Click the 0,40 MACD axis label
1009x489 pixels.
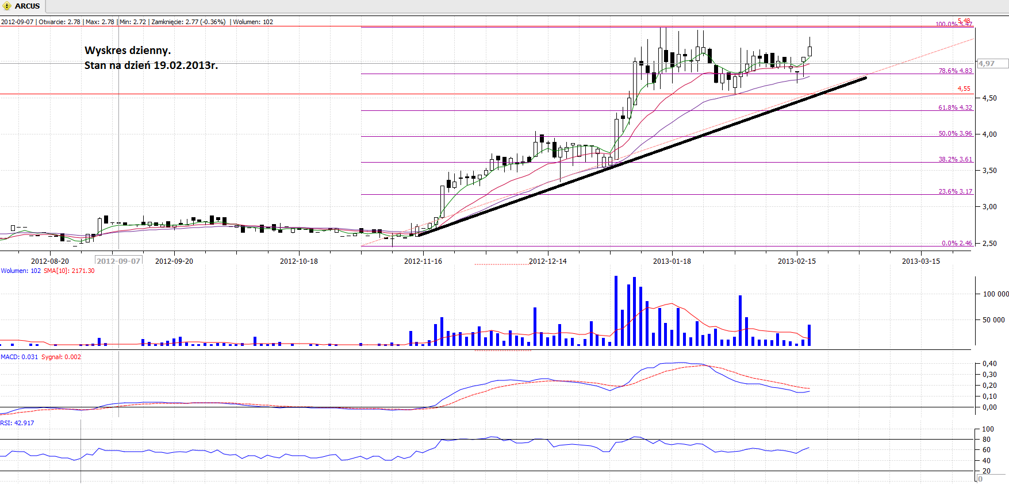[x=989, y=364]
